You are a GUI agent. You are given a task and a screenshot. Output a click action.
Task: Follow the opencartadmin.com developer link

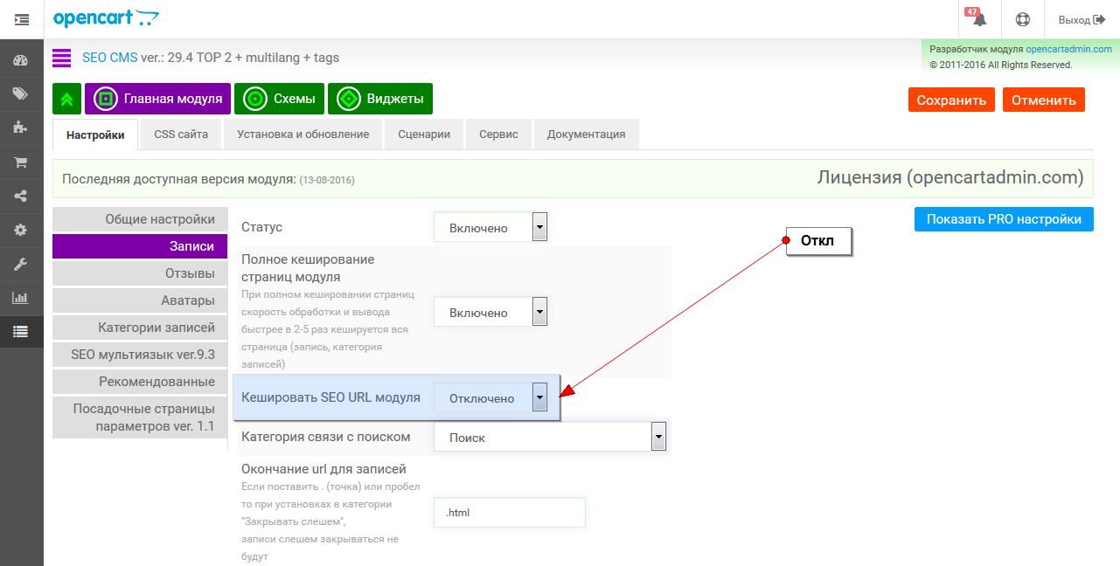pos(1068,50)
